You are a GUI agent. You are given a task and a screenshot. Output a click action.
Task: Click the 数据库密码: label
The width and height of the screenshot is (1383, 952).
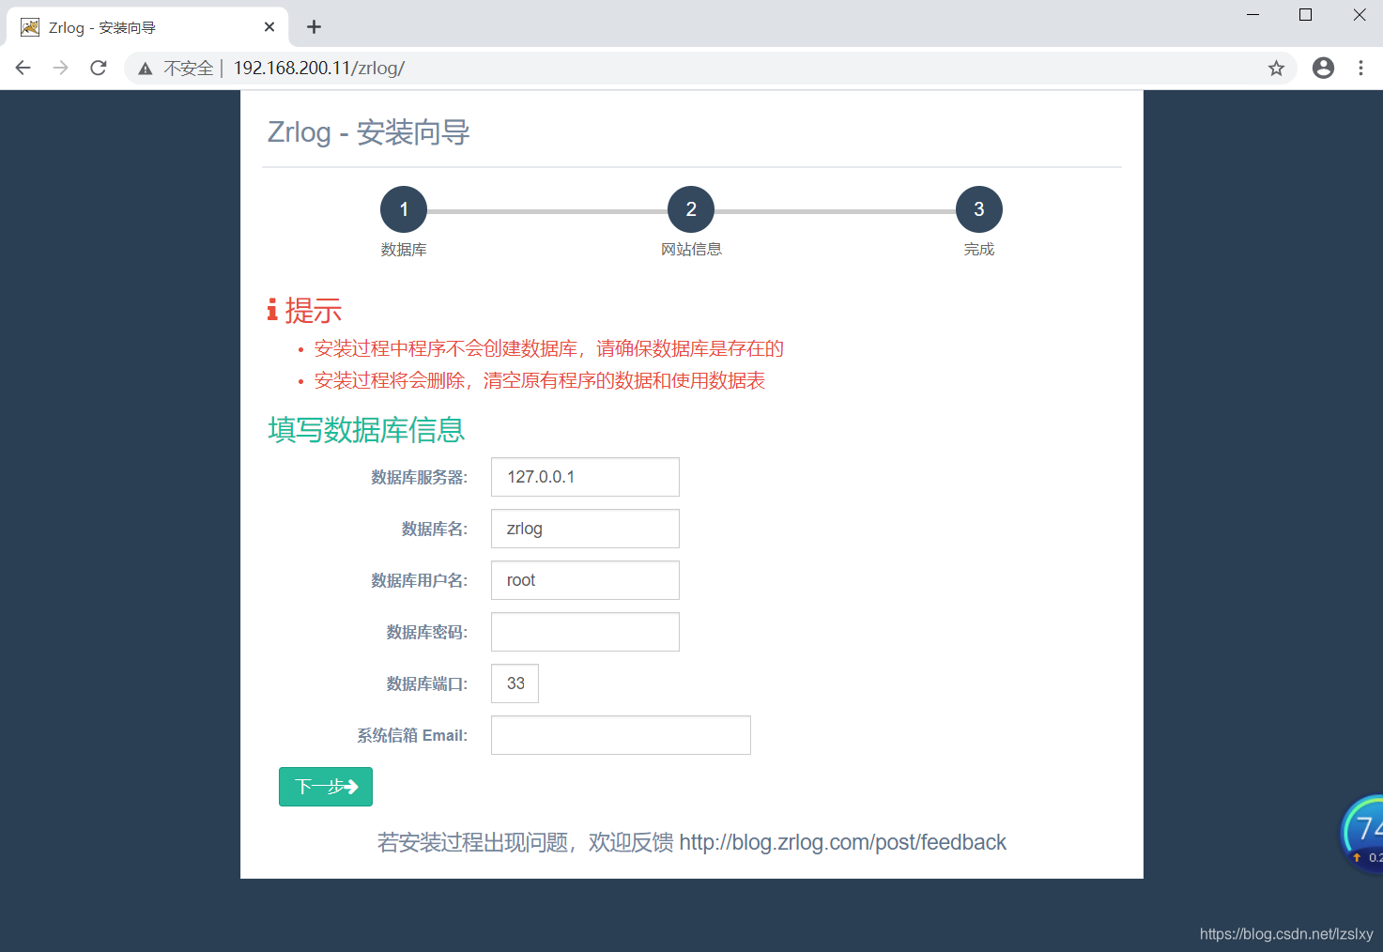pos(426,632)
